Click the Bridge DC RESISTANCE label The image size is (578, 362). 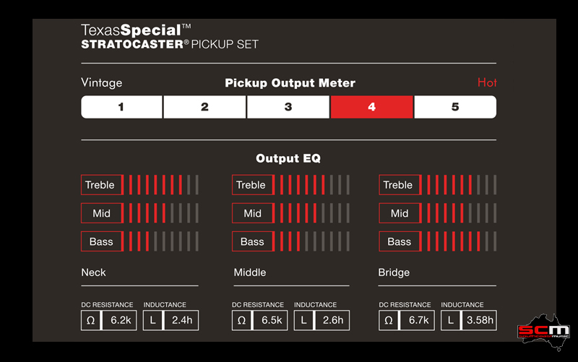pyautogui.click(x=405, y=305)
